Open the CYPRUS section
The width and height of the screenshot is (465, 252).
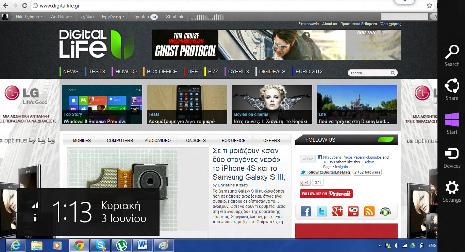(238, 72)
